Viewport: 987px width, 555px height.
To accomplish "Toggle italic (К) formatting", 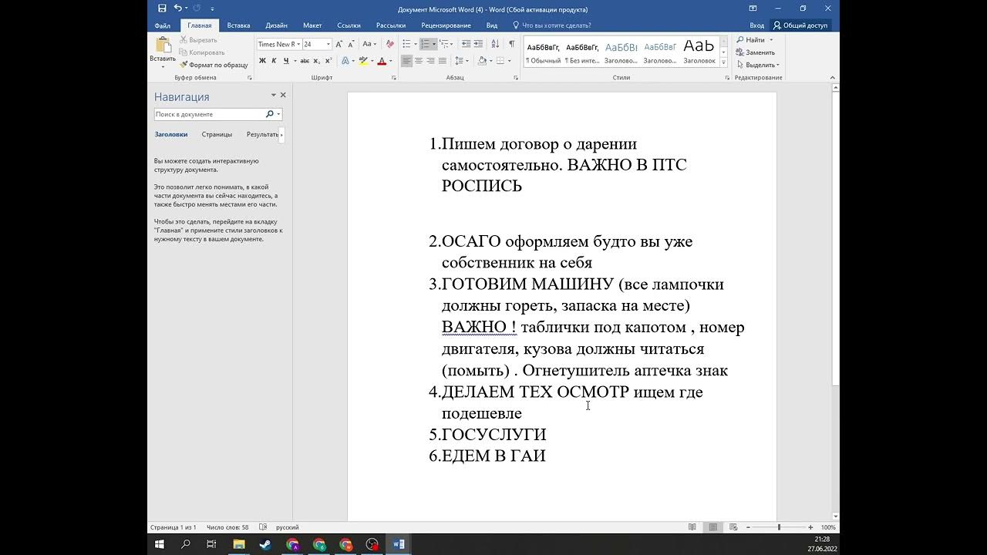I will (x=274, y=61).
